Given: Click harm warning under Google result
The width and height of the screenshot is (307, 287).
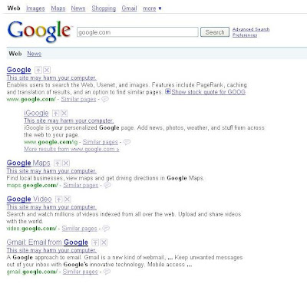Looking at the screenshot, I should pos(51,78).
